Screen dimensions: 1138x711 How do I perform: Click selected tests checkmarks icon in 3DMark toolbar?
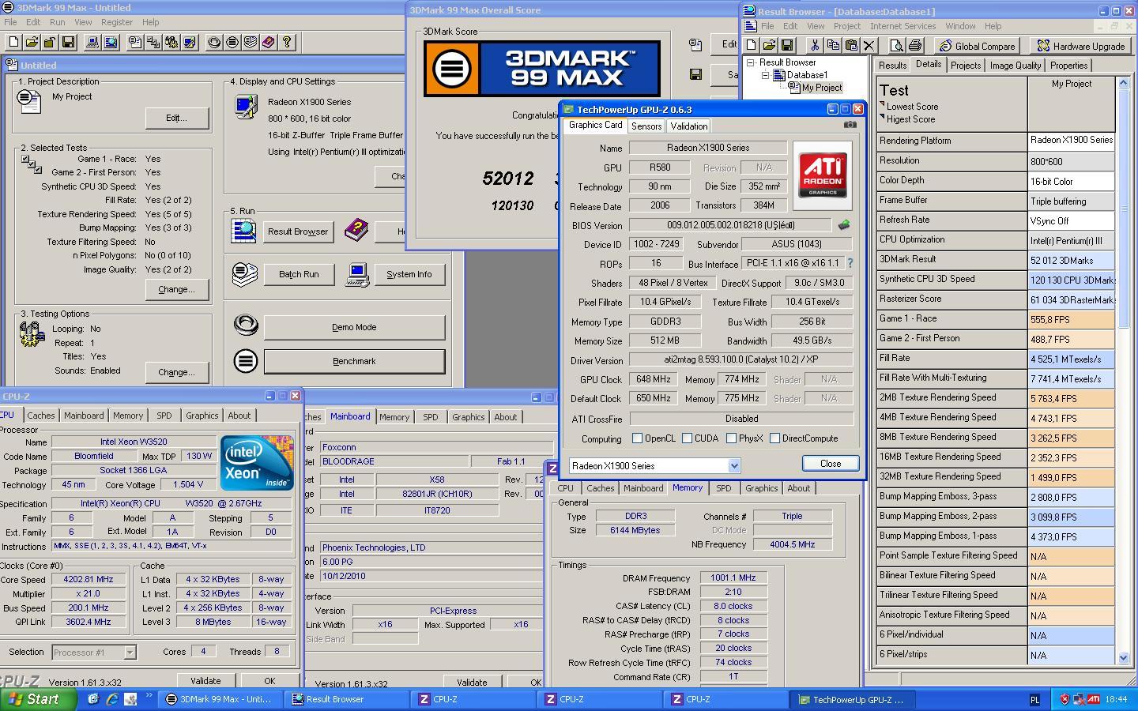153,42
